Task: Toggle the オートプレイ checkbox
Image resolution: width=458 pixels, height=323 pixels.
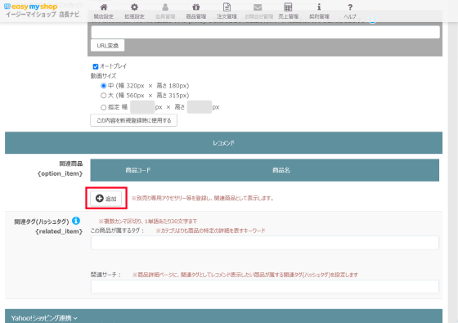Action: click(x=96, y=66)
